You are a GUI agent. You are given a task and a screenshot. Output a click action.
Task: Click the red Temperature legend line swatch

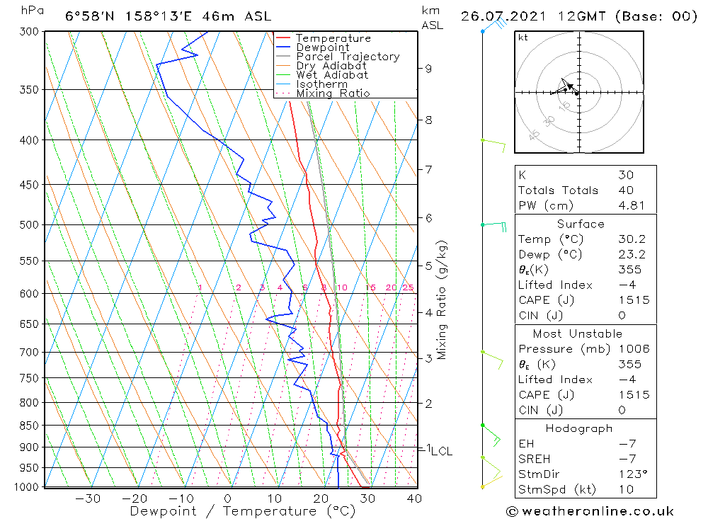coord(282,38)
